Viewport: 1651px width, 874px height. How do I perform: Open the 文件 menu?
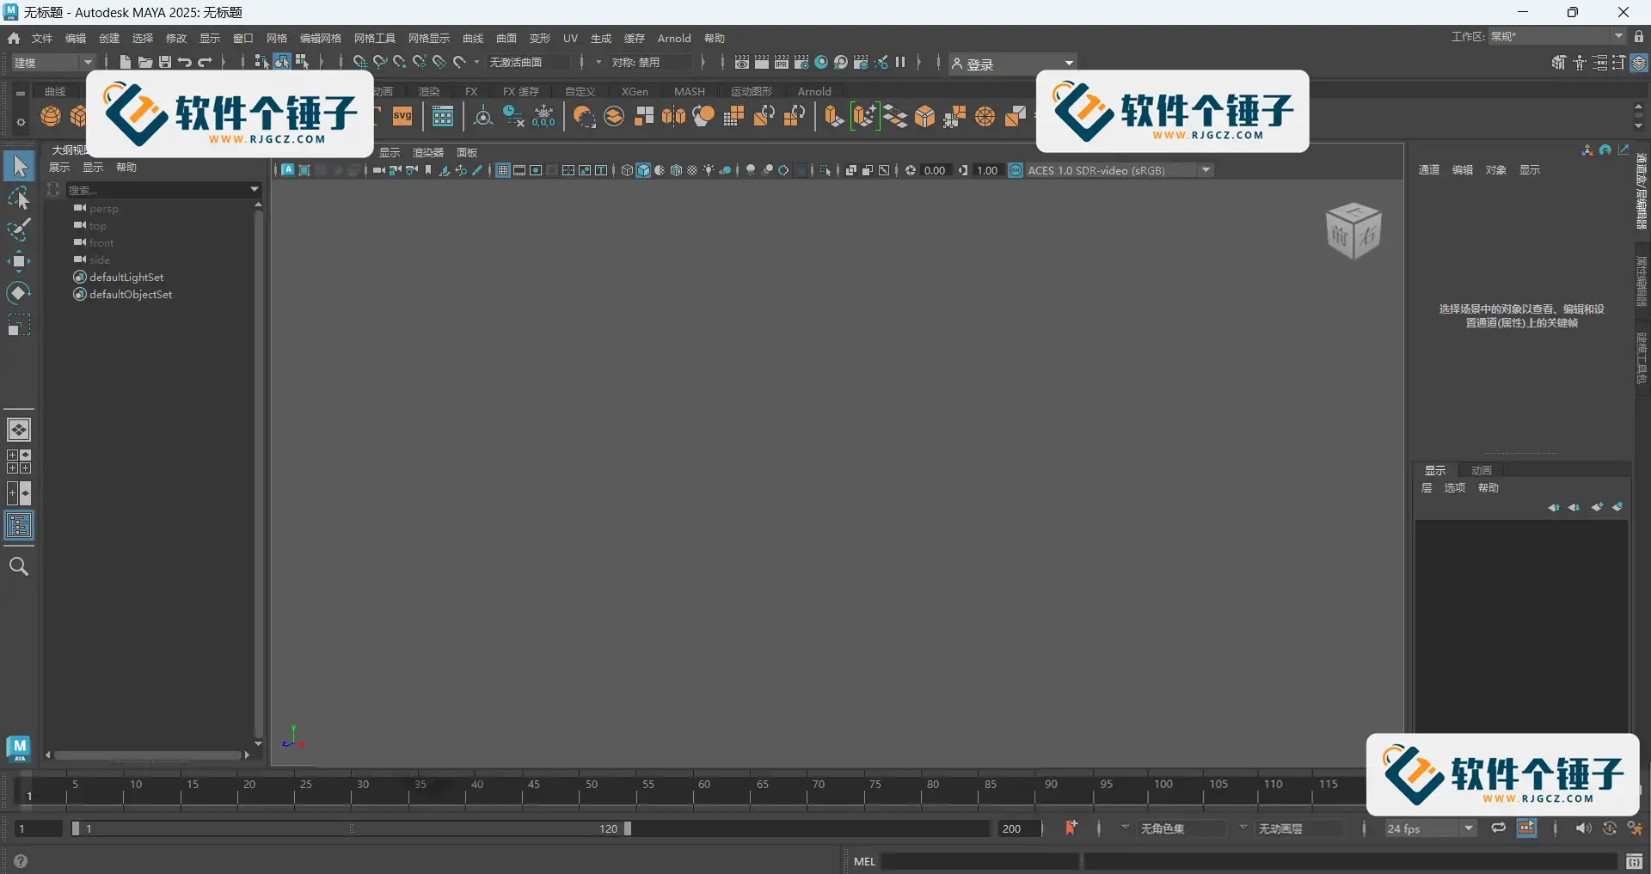tap(42, 38)
